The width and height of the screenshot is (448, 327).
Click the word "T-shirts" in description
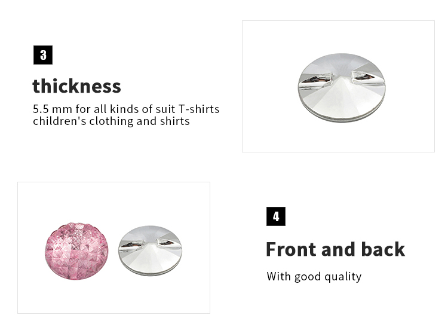click(x=198, y=109)
